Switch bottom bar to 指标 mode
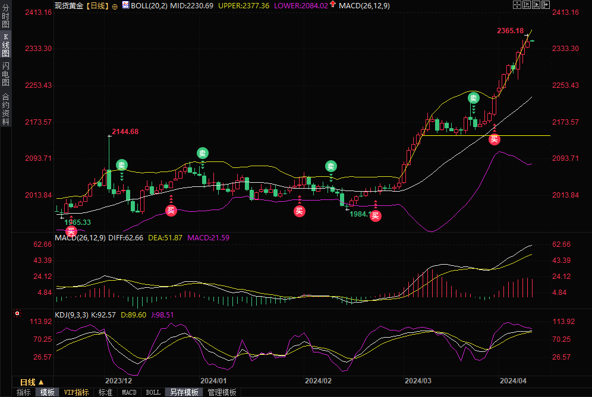This screenshot has width=592, height=397. click(x=24, y=392)
